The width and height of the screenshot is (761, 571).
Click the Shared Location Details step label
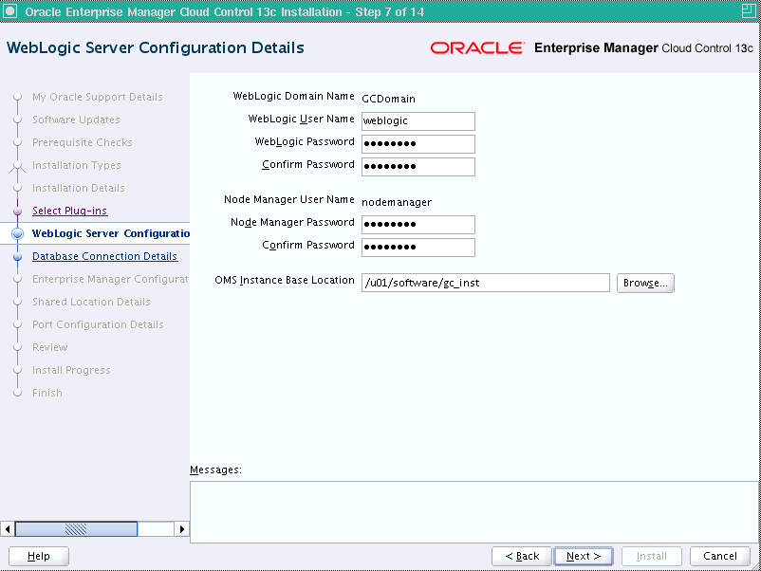tap(91, 302)
